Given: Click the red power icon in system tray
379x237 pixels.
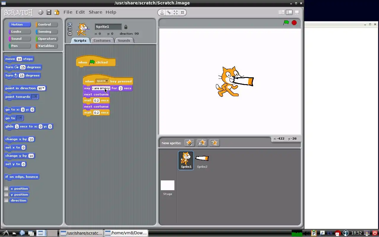Looking at the screenshot, I should click(375, 233).
